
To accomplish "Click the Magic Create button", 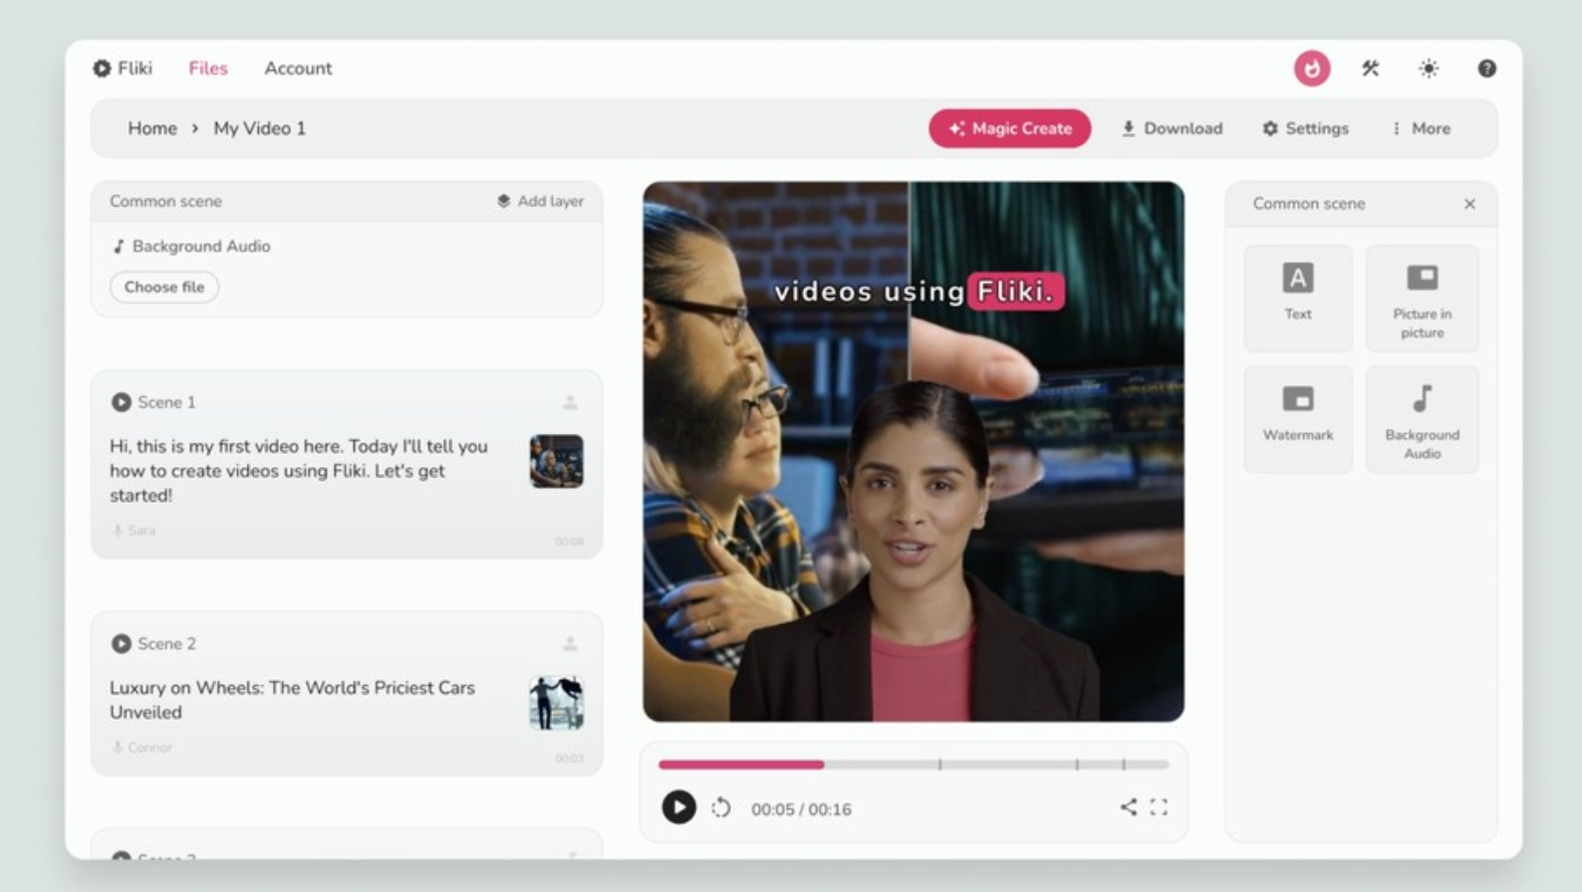I will pos(1010,128).
